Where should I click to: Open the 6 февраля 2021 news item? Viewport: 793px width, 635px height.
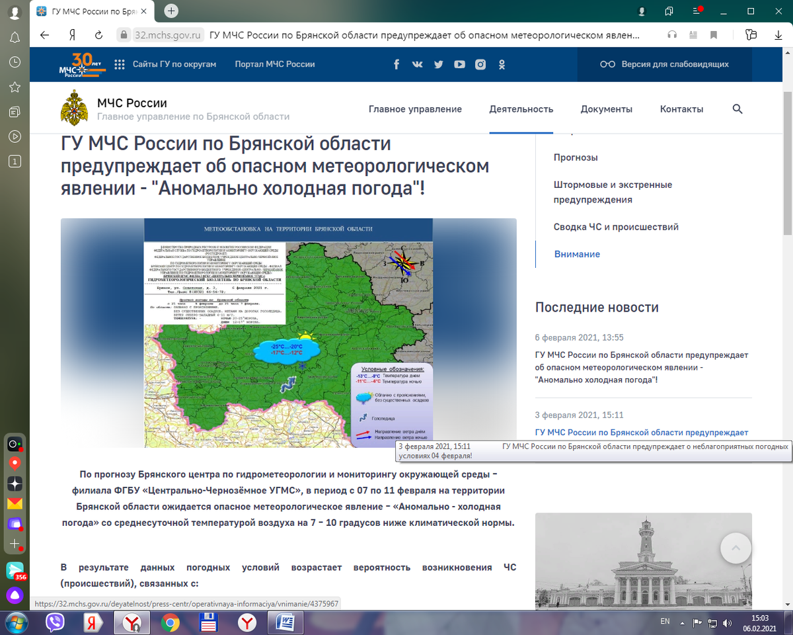point(642,368)
